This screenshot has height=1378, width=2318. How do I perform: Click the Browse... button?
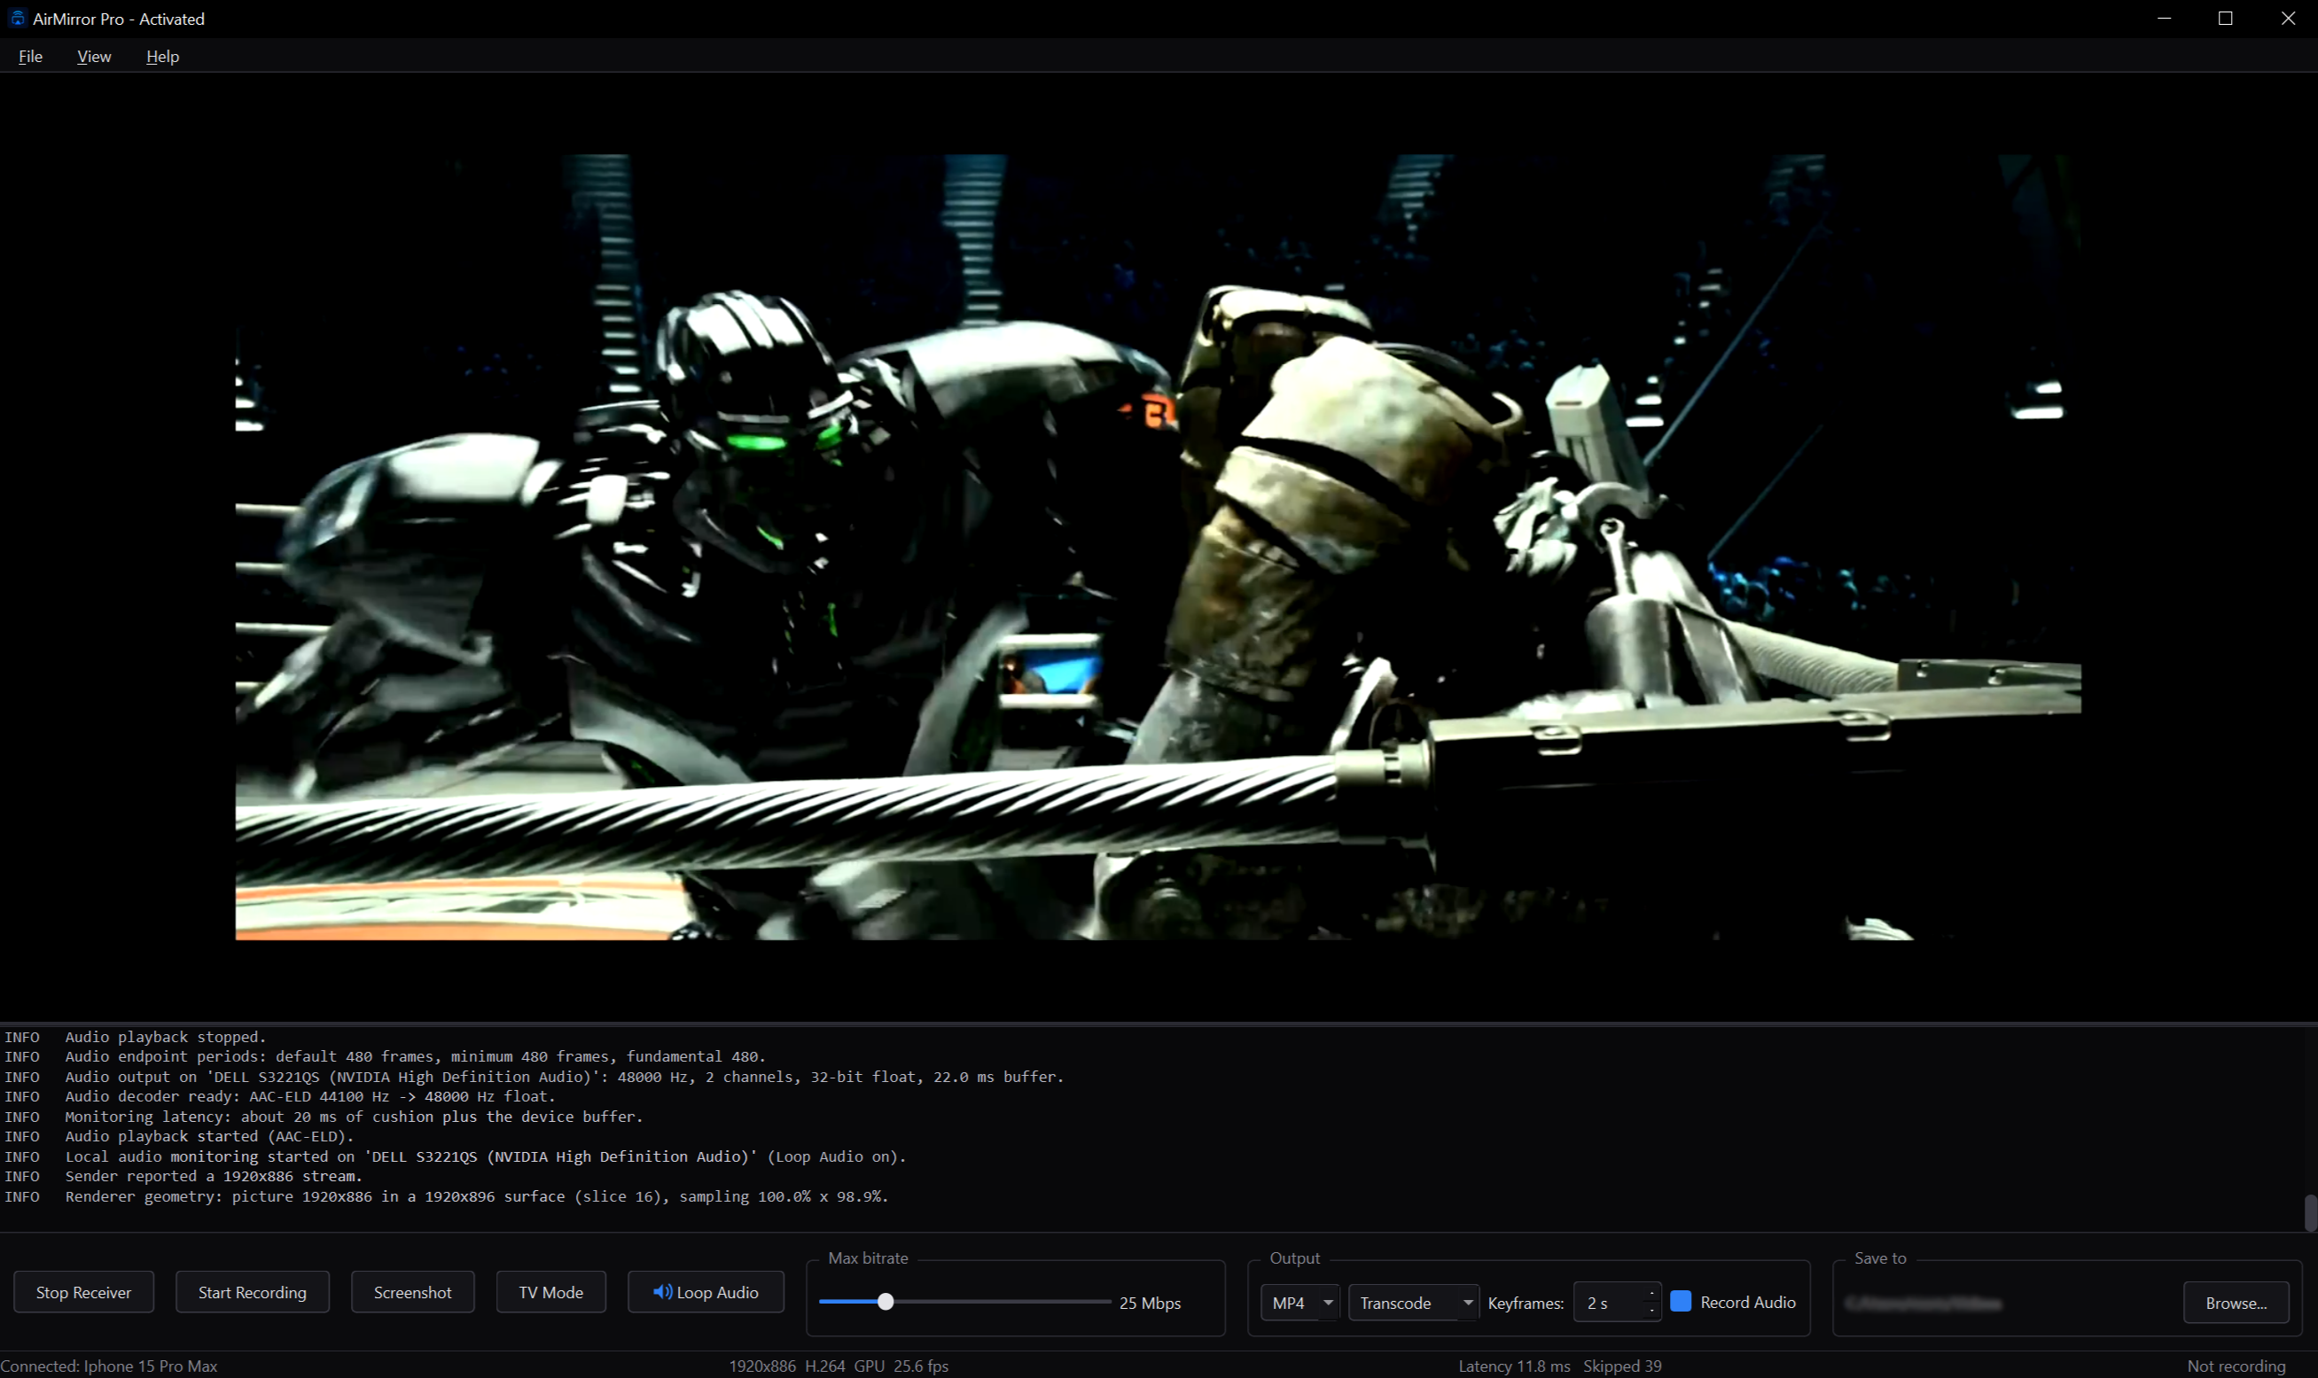pyautogui.click(x=2236, y=1303)
